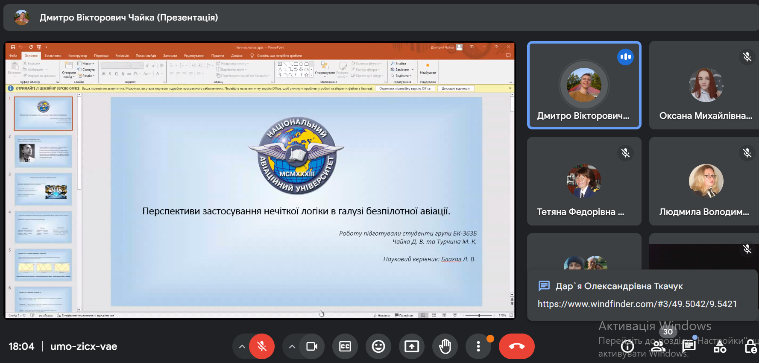Click the Нотатки notes button in status bar
Screen dimensions: 759x363
click(381, 316)
